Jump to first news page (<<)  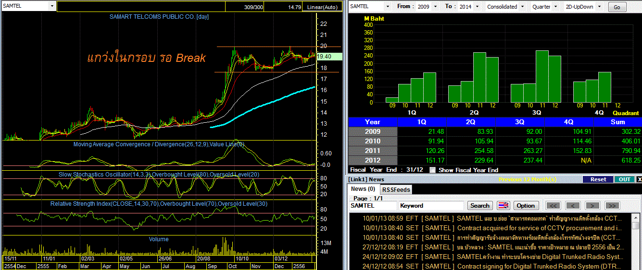[554, 205]
